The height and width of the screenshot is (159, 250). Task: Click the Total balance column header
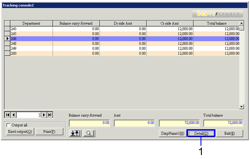click(x=217, y=23)
